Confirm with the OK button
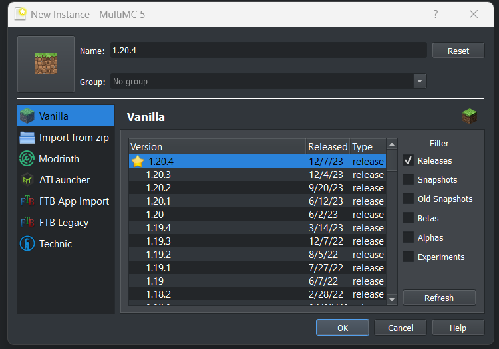This screenshot has height=349, width=499. (x=343, y=328)
